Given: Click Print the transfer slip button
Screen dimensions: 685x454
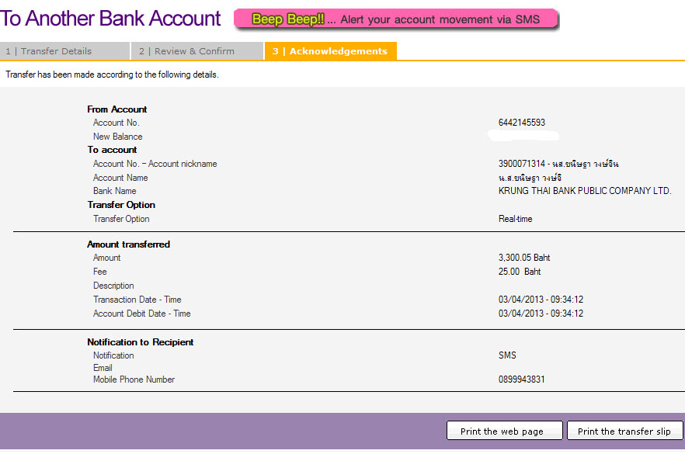Looking at the screenshot, I should click(x=624, y=431).
